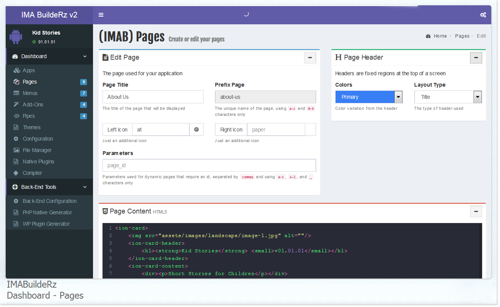500x307 pixels.
Task: Click the Page Title input field
Action: click(153, 97)
